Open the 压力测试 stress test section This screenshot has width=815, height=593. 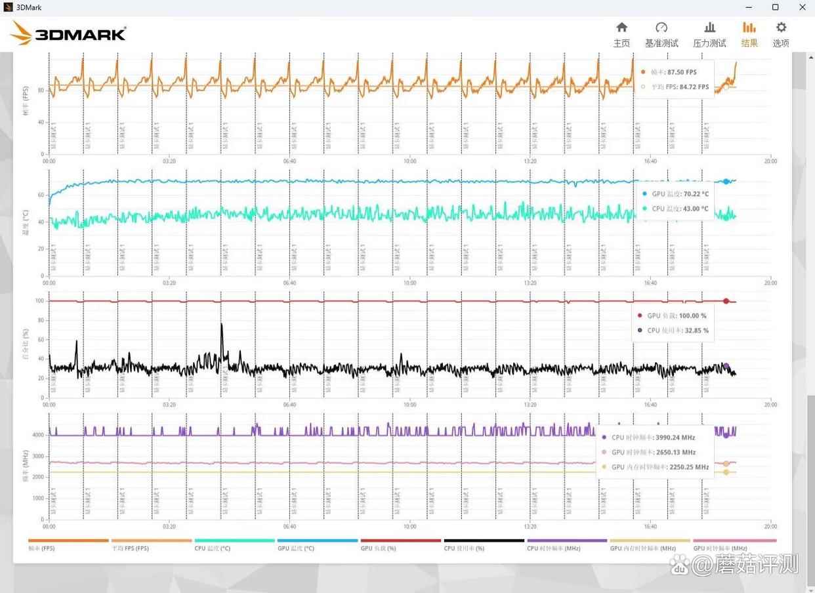click(x=709, y=34)
